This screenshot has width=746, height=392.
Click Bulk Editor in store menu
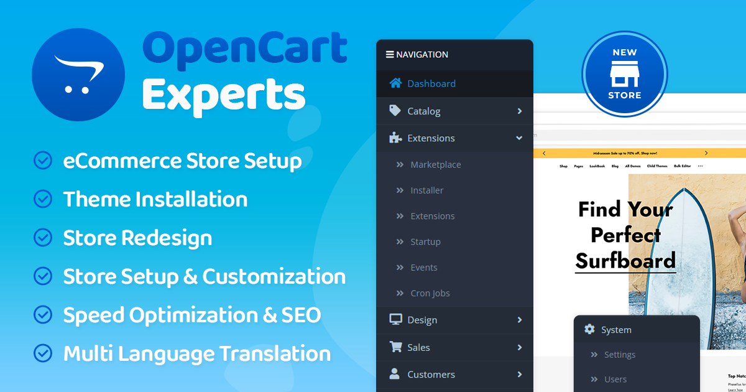pyautogui.click(x=684, y=166)
